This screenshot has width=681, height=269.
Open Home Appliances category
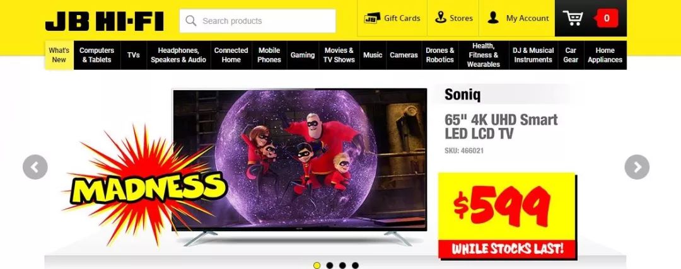point(605,55)
